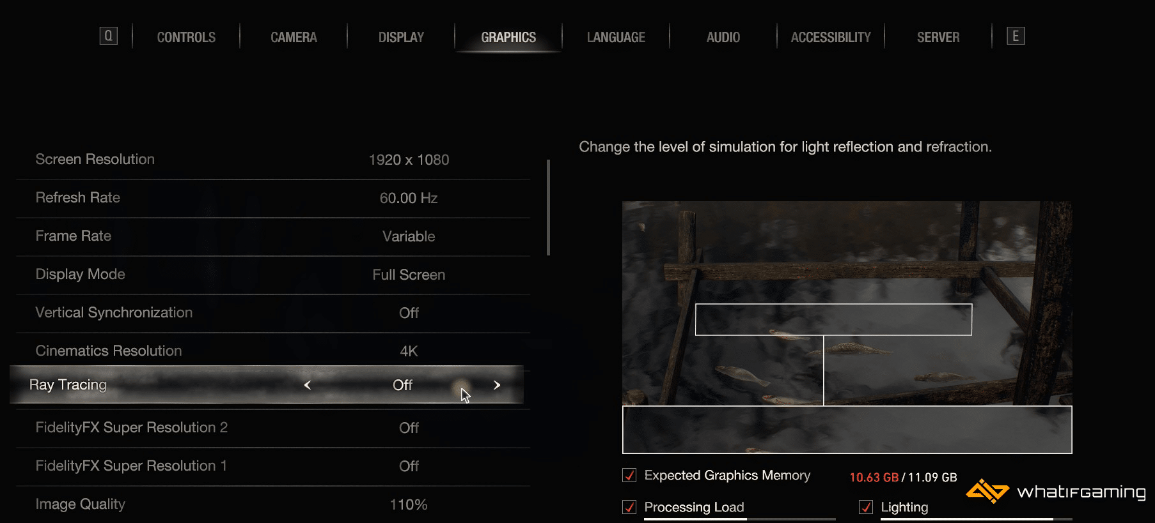Click the Full Screen value

pos(409,275)
